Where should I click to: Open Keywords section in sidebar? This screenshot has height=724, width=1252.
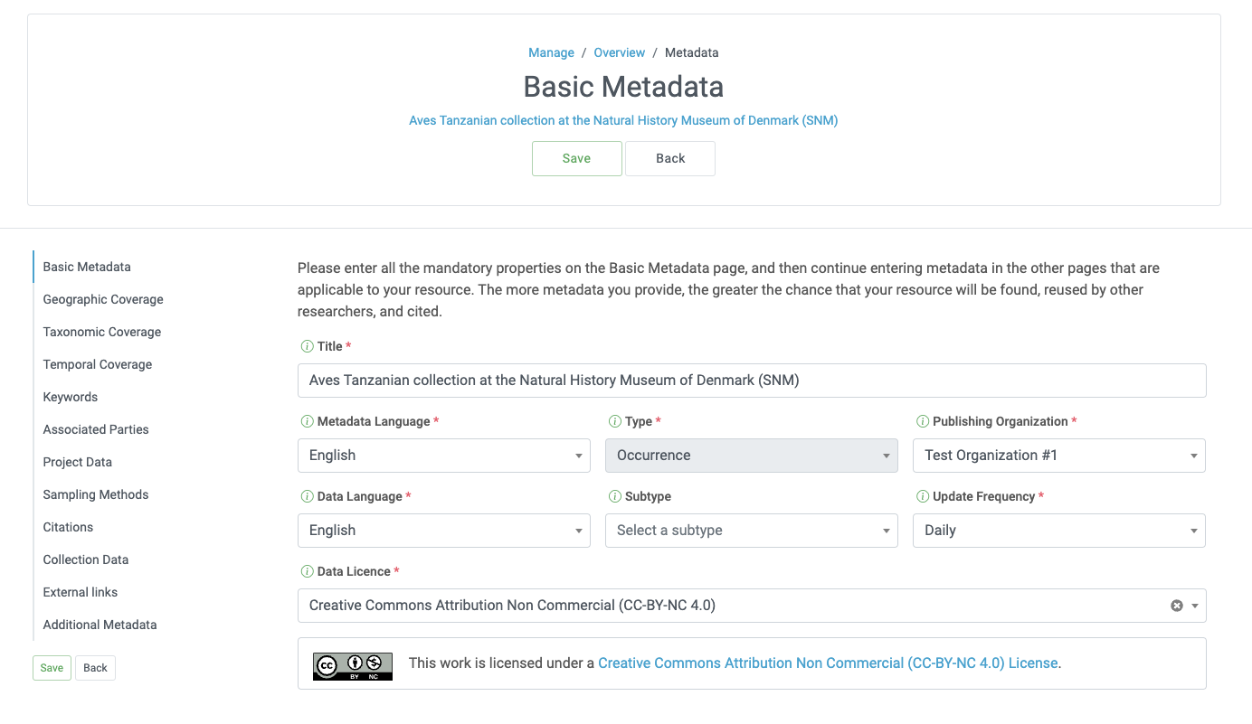pos(71,397)
